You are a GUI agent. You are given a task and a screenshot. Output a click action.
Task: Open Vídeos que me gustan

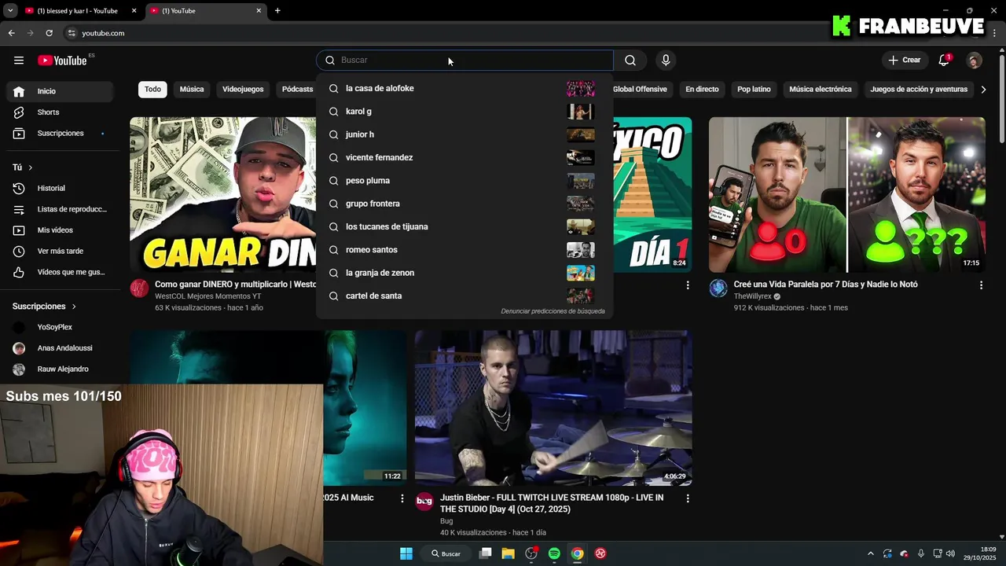(61, 272)
